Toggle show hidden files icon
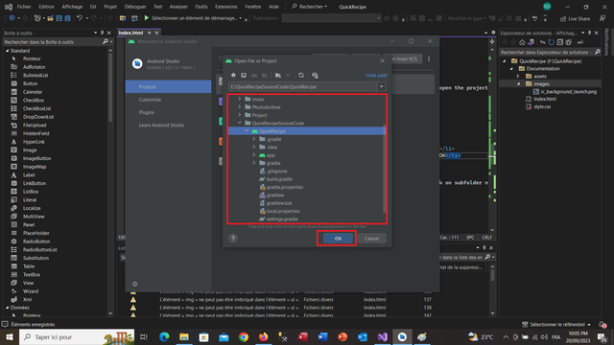 coord(315,75)
